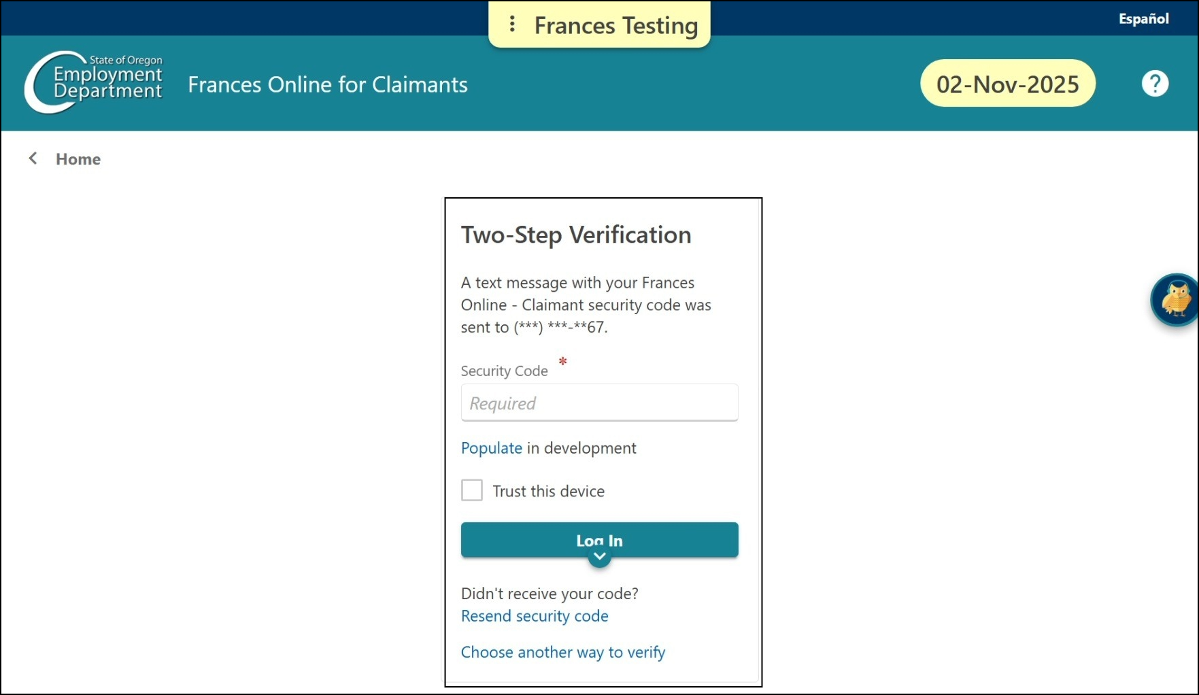Click the Log In button
This screenshot has height=695, width=1199.
tap(599, 540)
